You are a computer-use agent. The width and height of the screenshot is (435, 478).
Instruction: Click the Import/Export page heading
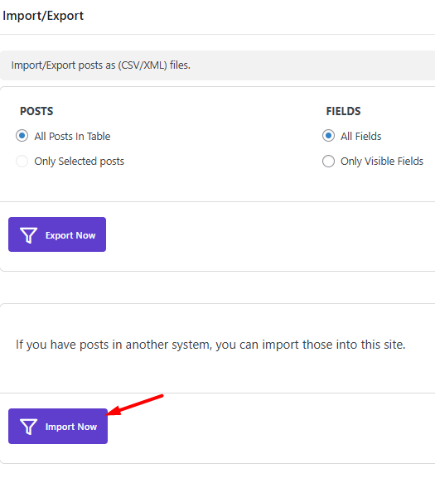coord(43,16)
